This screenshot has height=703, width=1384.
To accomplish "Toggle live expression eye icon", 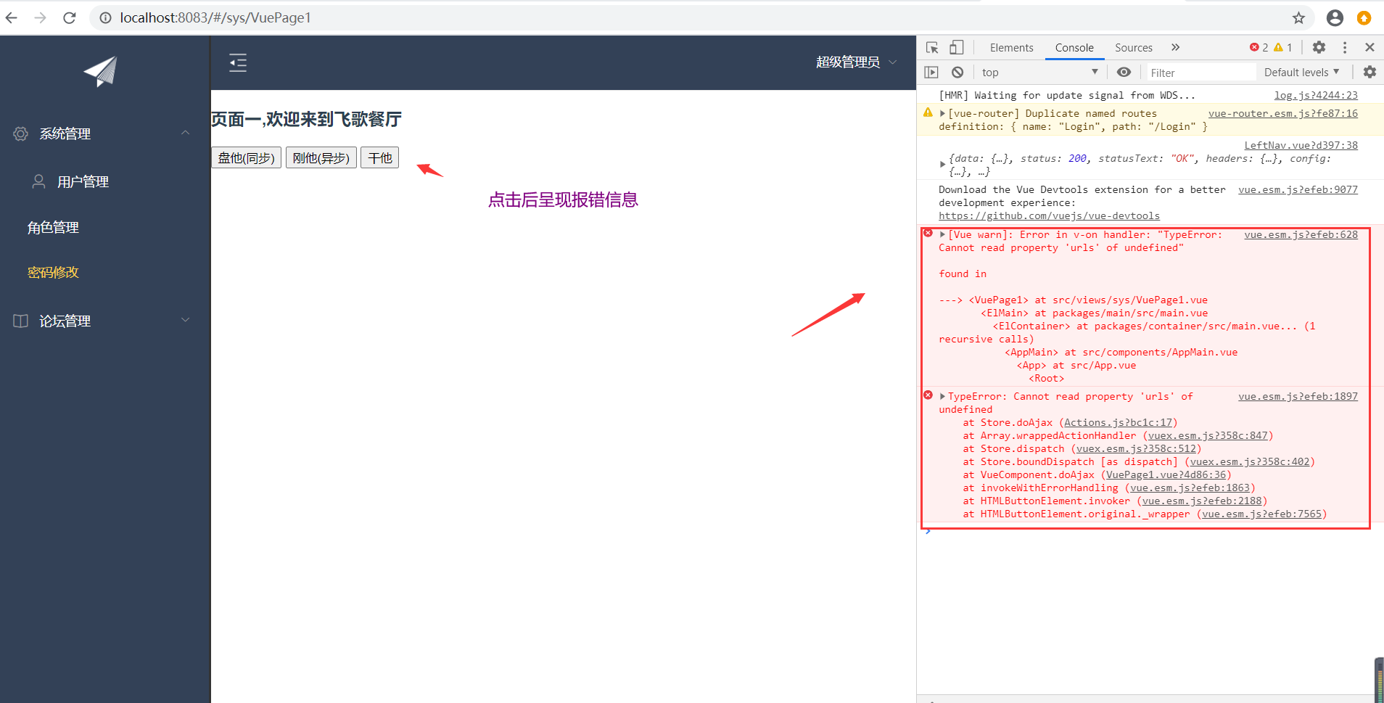I will [x=1124, y=72].
